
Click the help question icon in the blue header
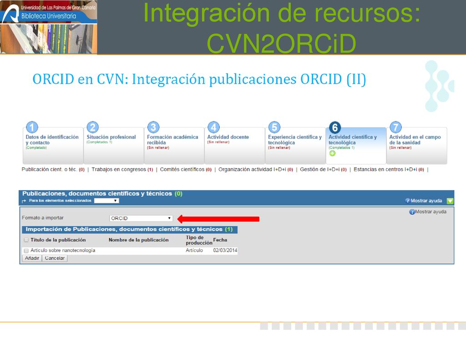407,201
